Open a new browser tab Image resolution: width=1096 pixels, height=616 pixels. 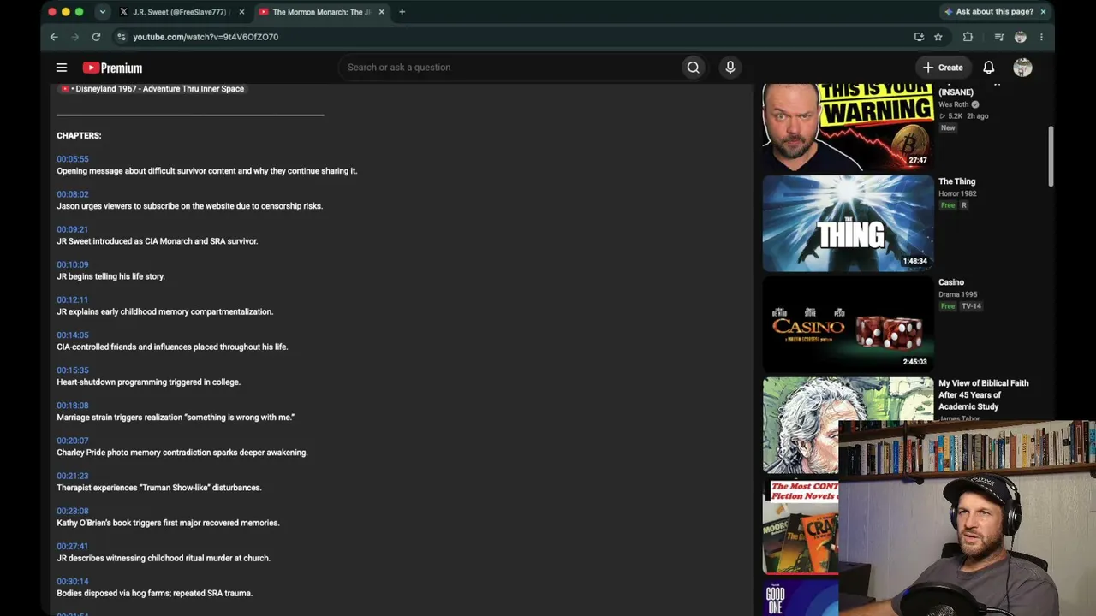click(x=402, y=12)
